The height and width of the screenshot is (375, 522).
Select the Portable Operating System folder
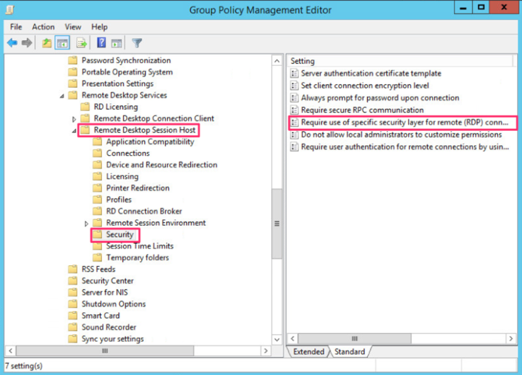(127, 72)
